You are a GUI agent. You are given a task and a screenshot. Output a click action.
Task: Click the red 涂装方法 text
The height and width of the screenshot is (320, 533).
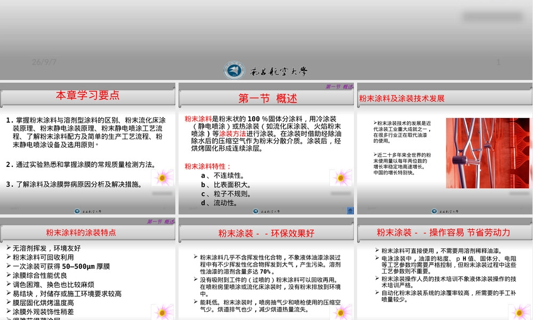(232, 134)
